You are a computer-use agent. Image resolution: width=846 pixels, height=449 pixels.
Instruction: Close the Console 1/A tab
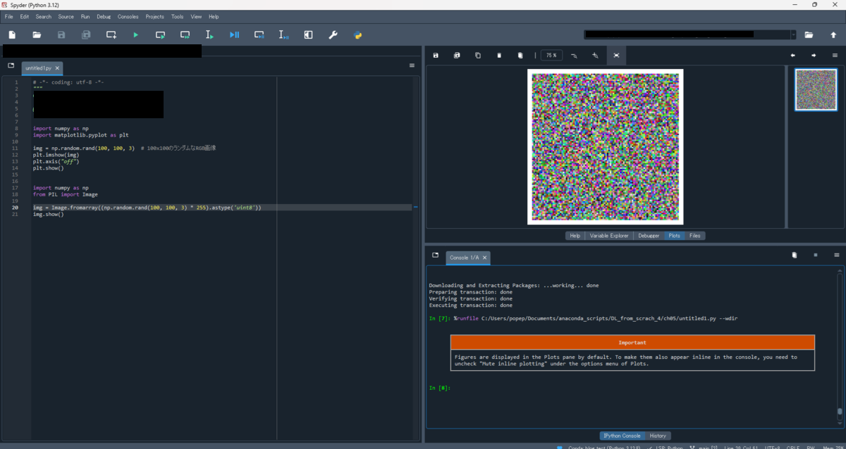coord(484,258)
